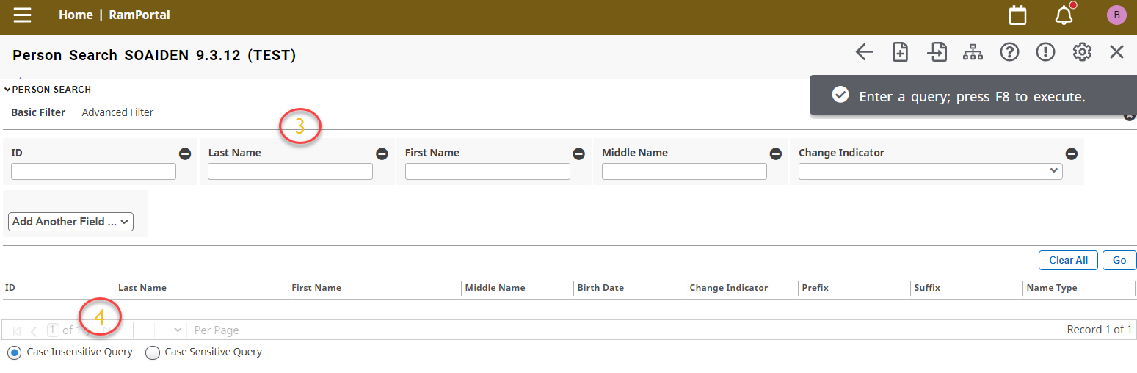The image size is (1137, 373).
Task: Open the hamburger navigation menu
Action: [22, 15]
